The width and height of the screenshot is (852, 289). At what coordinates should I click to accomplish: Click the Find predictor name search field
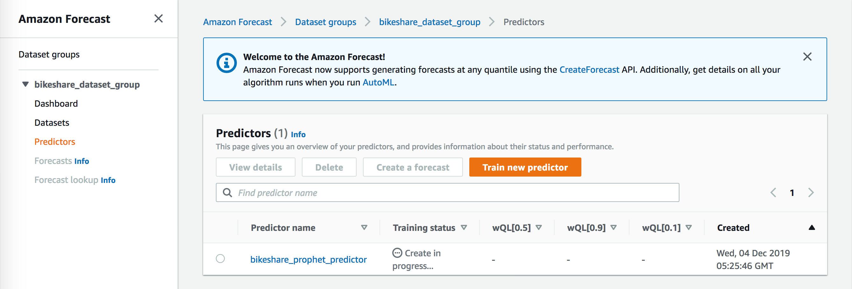click(447, 192)
